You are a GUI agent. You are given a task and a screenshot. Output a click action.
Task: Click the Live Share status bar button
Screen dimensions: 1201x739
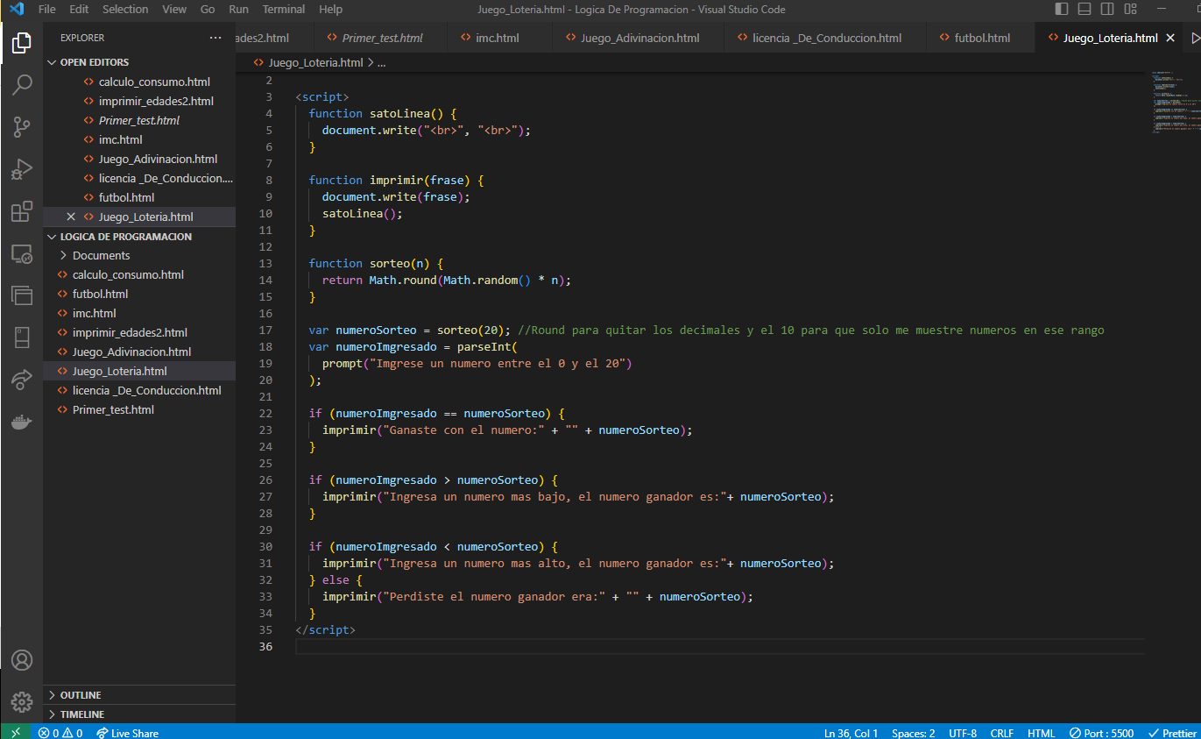[127, 733]
